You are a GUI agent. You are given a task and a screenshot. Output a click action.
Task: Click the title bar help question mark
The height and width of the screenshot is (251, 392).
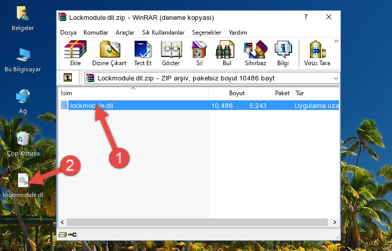click(x=305, y=17)
